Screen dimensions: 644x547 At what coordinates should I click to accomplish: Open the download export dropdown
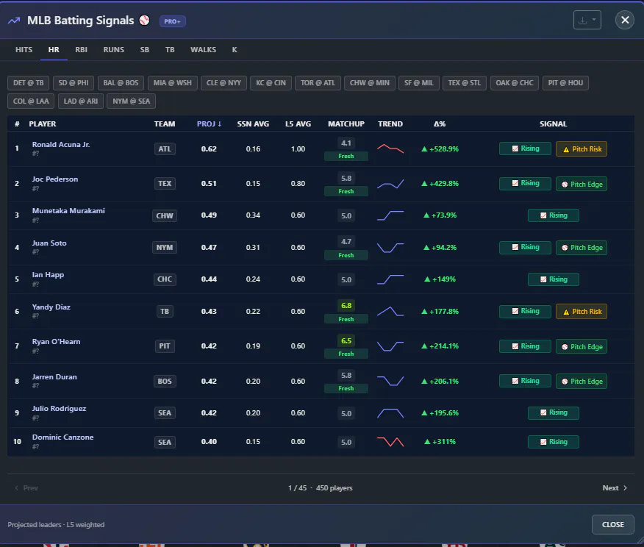pos(587,20)
